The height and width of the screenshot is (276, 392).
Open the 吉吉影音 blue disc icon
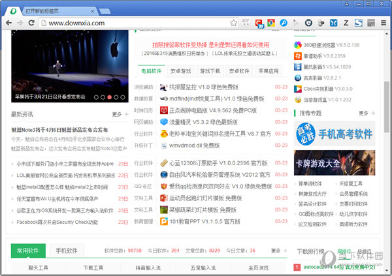[298, 78]
